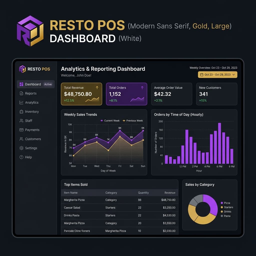256x256 pixels.
Task: Click the New Customers card
Action: click(x=217, y=94)
